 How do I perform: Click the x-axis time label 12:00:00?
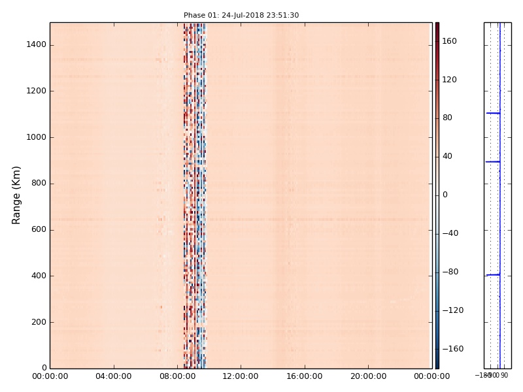click(x=241, y=376)
